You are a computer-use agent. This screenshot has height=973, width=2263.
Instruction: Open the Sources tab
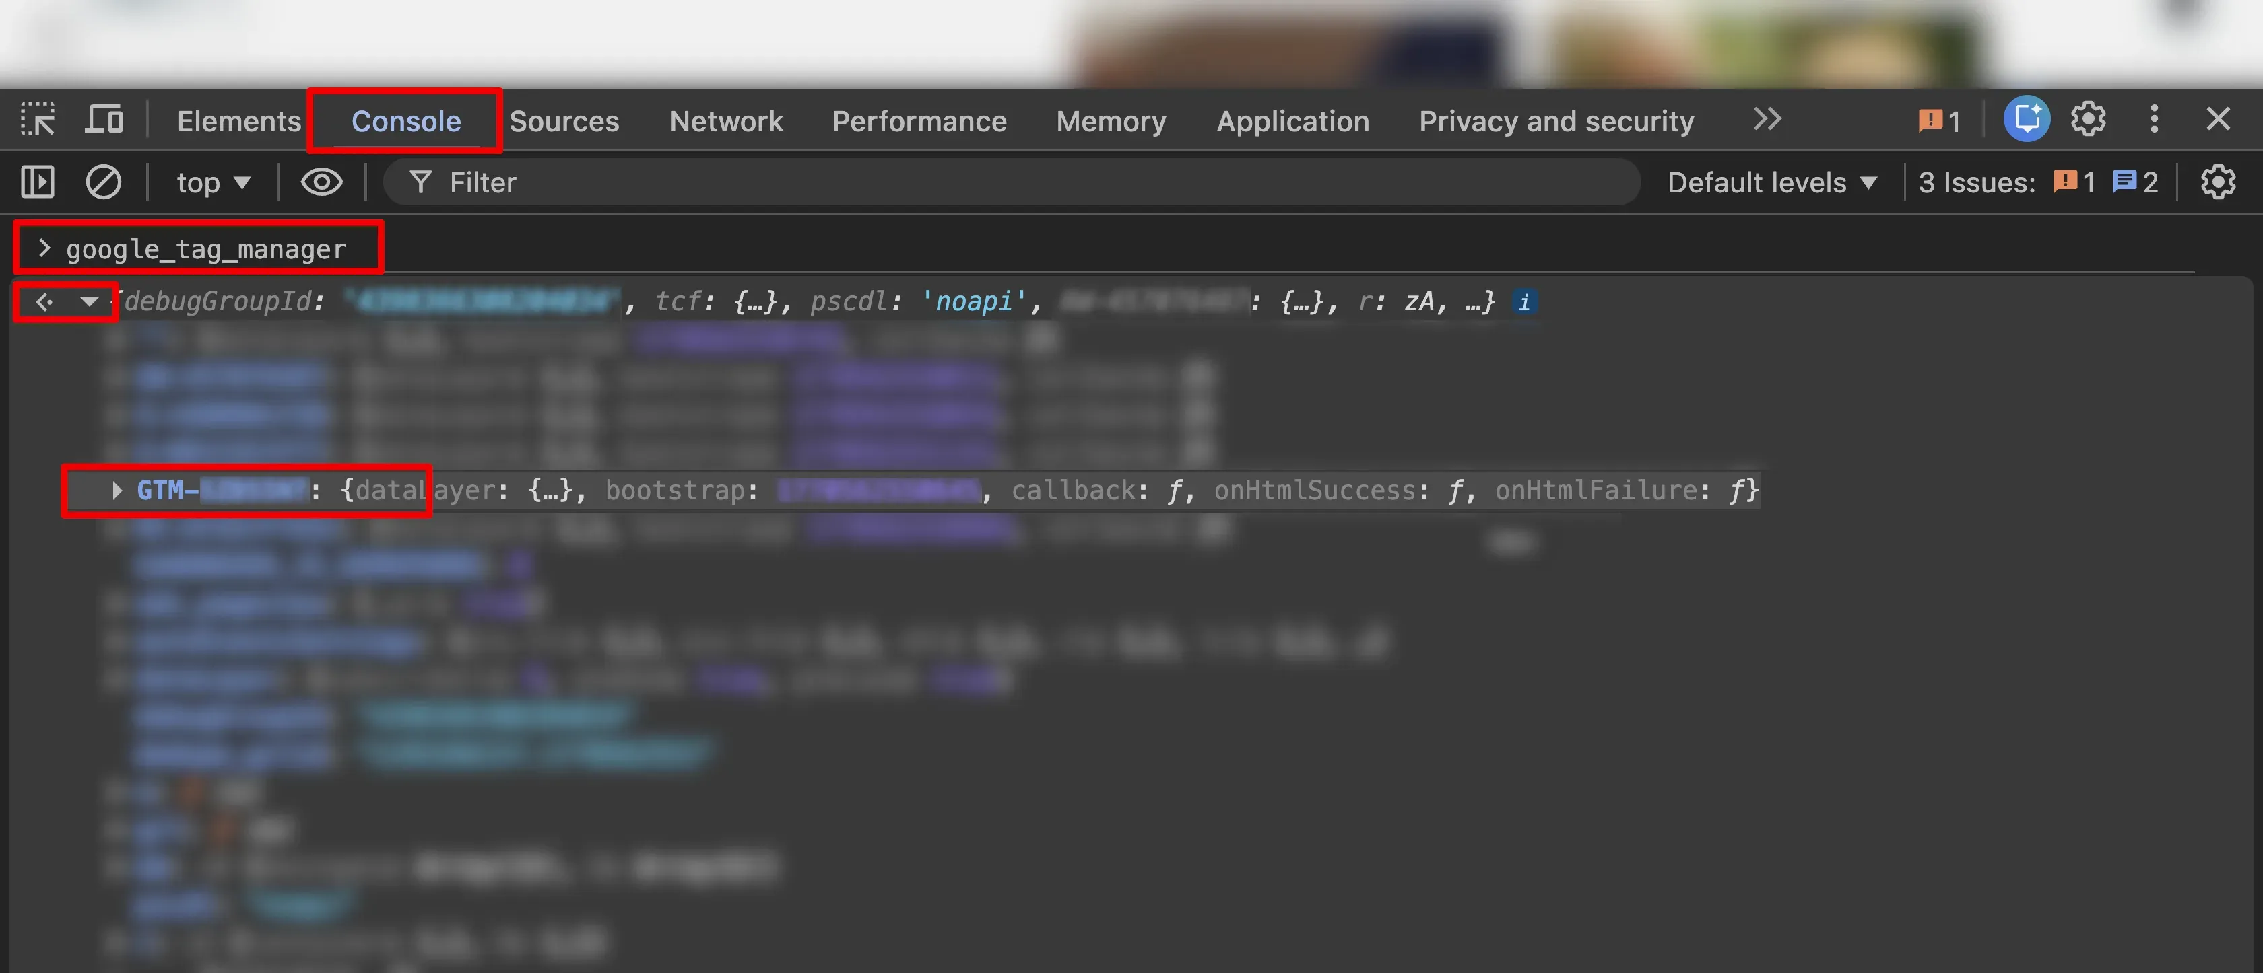[564, 121]
